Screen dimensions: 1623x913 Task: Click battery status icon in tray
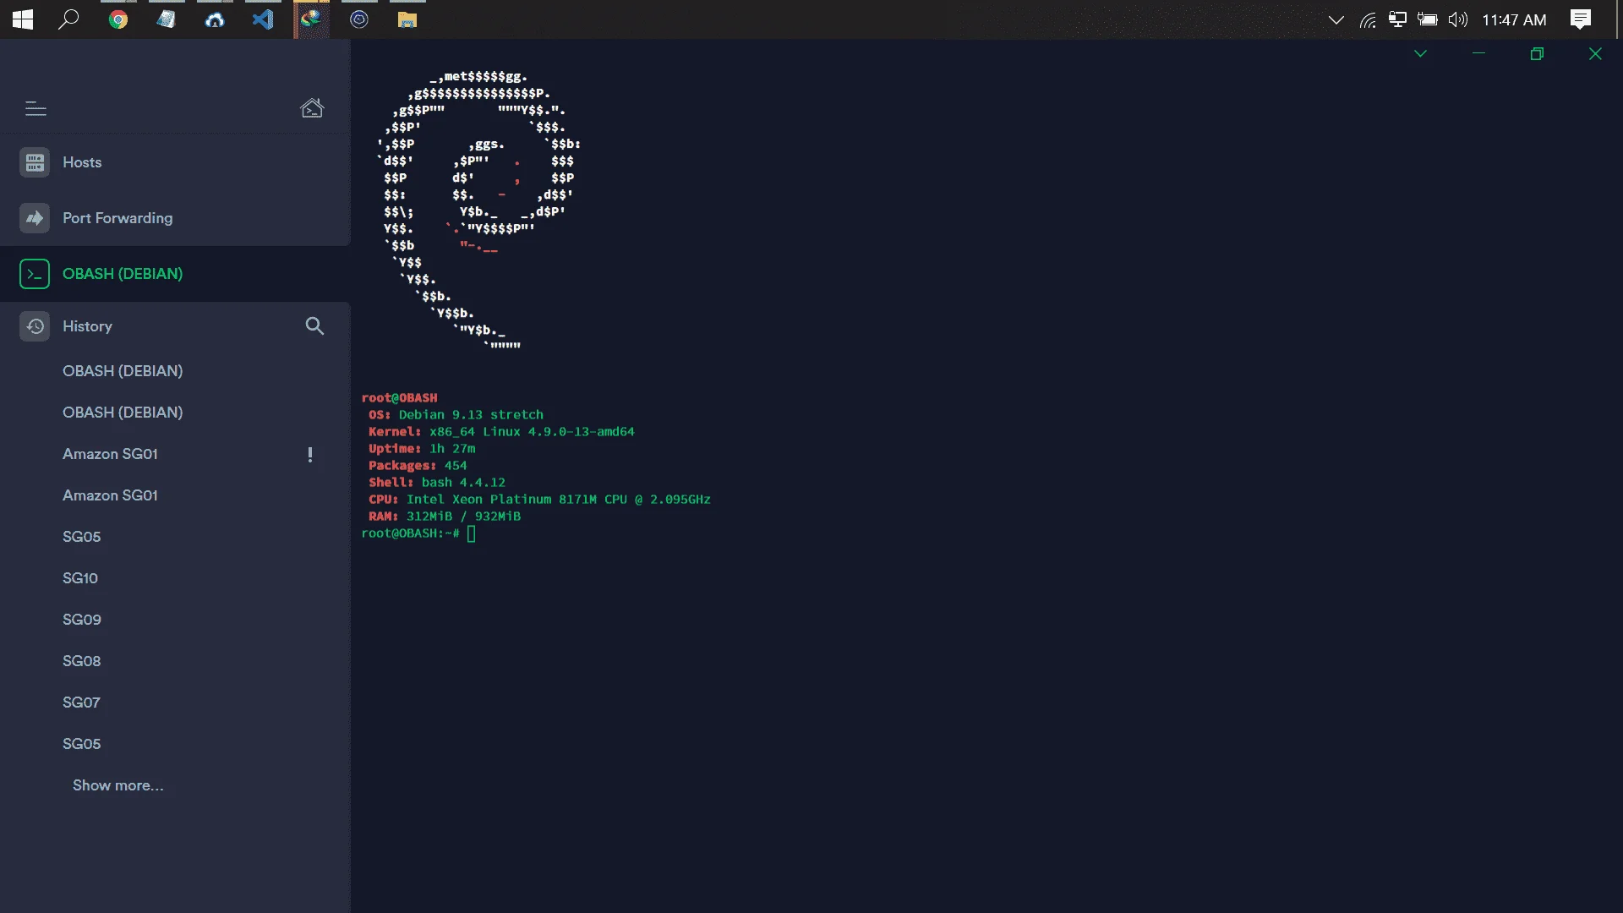[1428, 19]
